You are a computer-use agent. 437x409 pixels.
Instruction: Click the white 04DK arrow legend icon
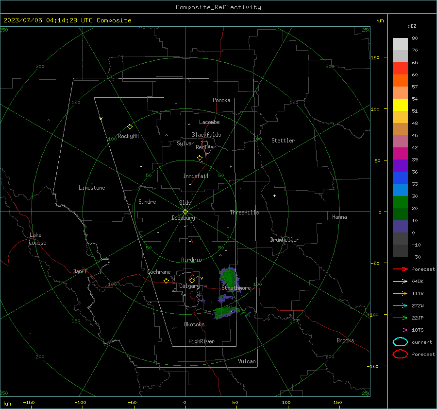pos(400,281)
